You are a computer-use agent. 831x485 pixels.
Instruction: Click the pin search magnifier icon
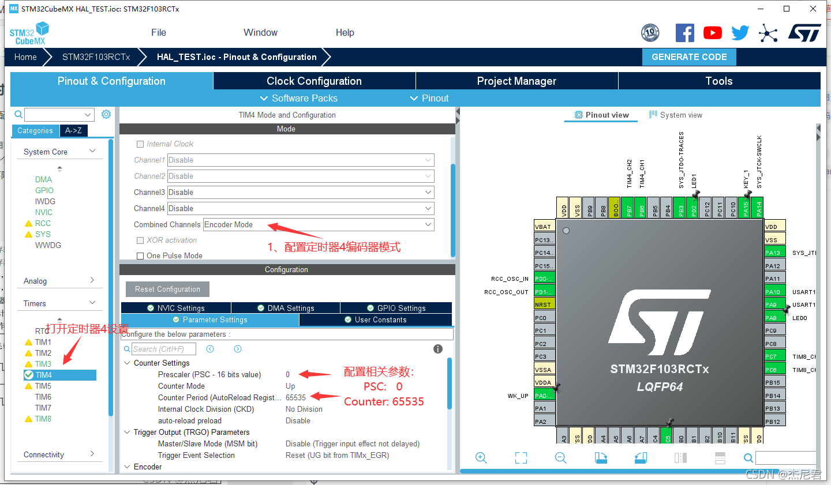point(748,458)
